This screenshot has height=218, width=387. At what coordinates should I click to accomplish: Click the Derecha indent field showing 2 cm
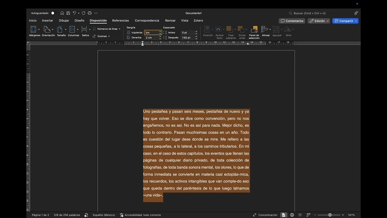(x=151, y=38)
